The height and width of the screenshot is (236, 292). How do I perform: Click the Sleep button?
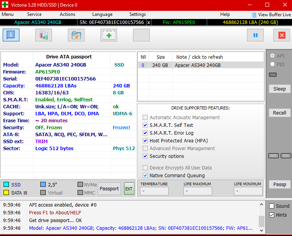[x=280, y=89]
